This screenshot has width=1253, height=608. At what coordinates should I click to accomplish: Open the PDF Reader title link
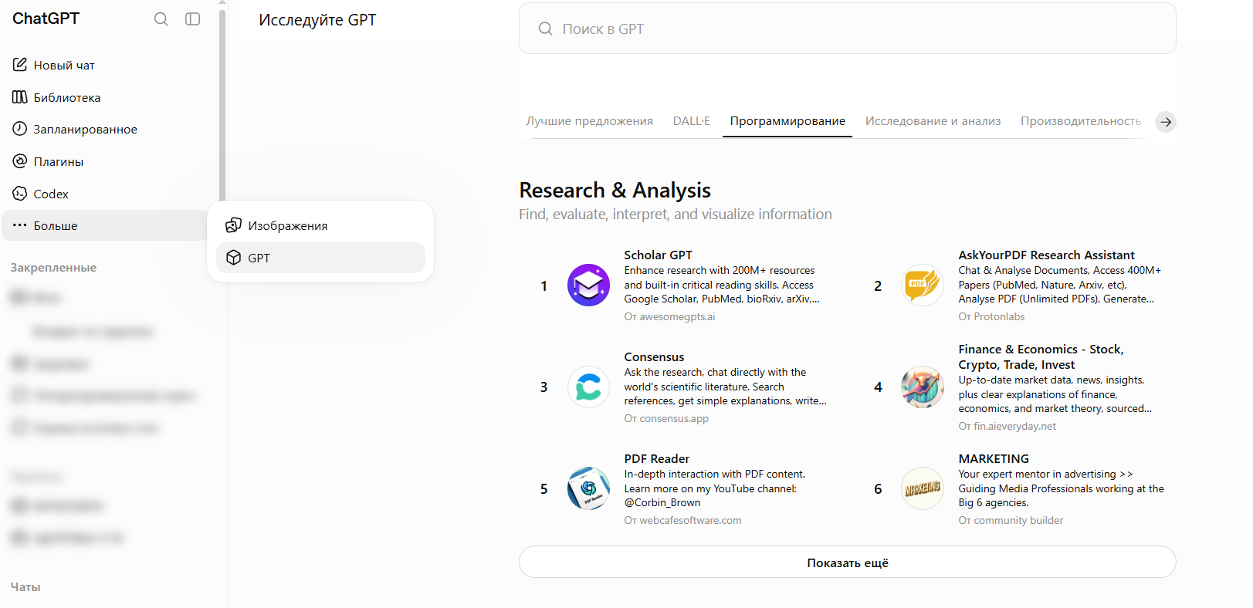[656, 459]
